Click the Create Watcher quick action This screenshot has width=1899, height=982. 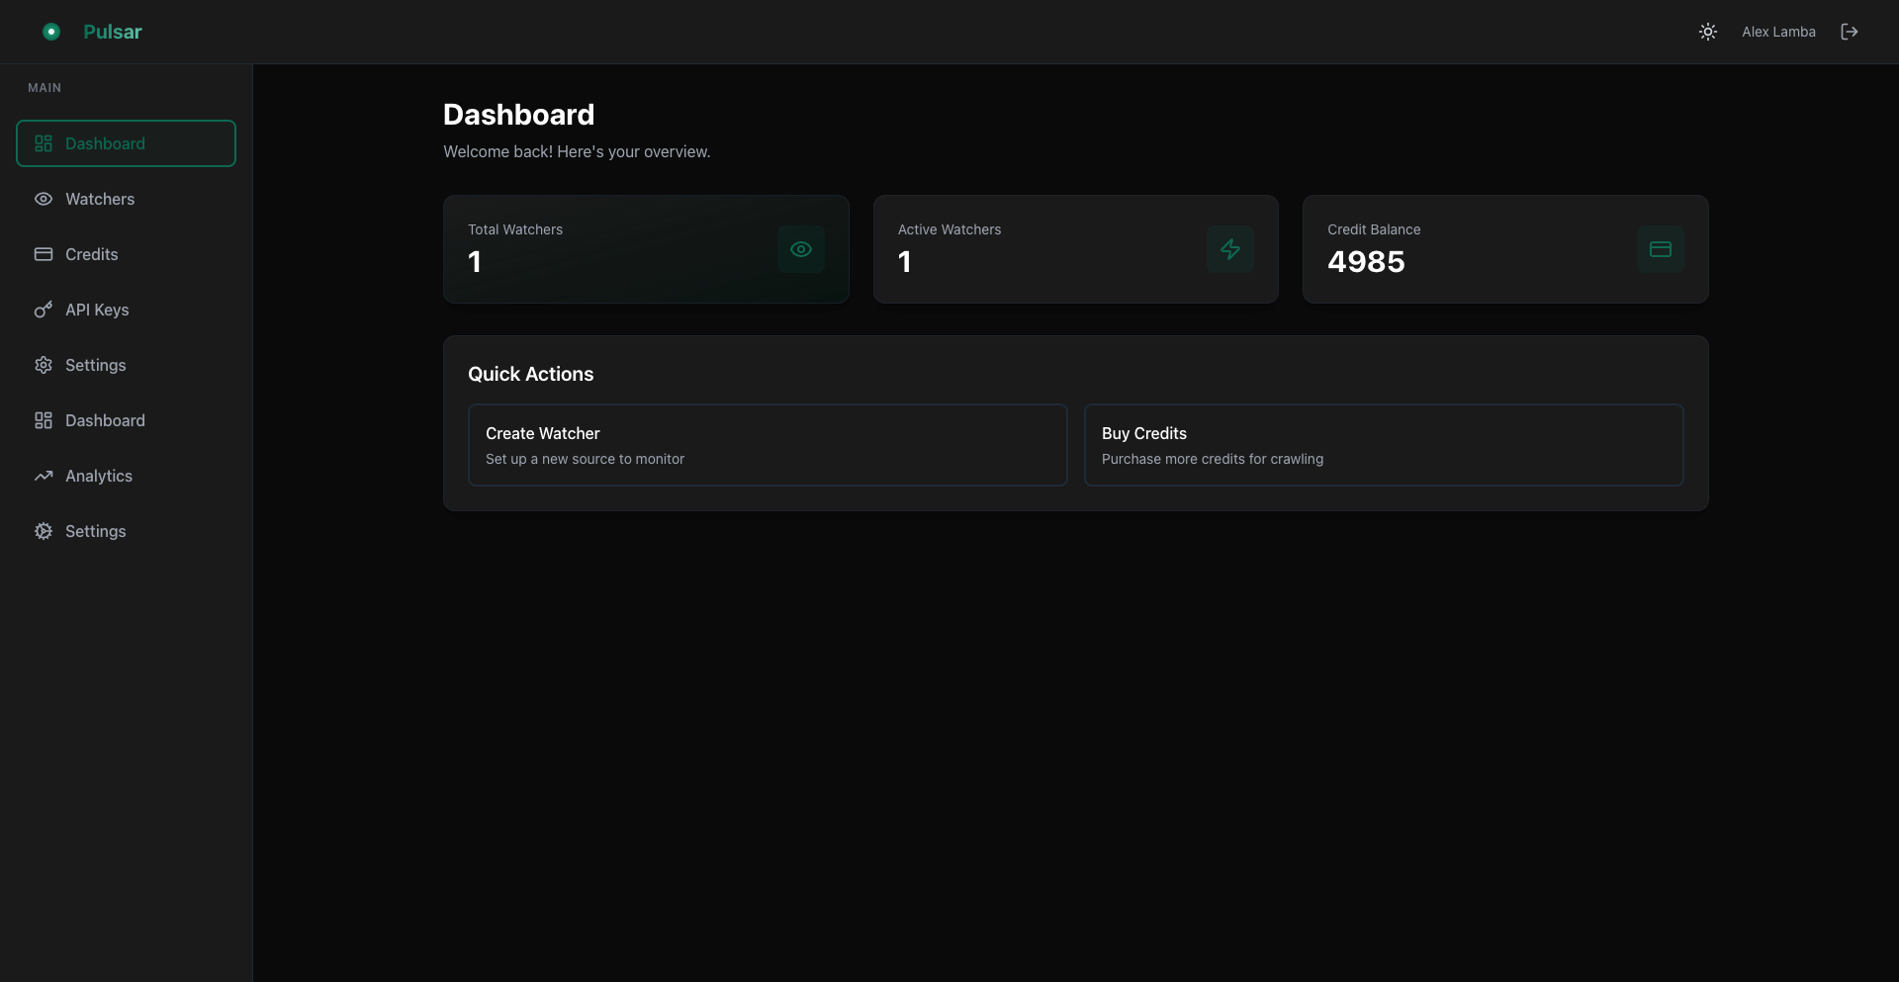767,445
